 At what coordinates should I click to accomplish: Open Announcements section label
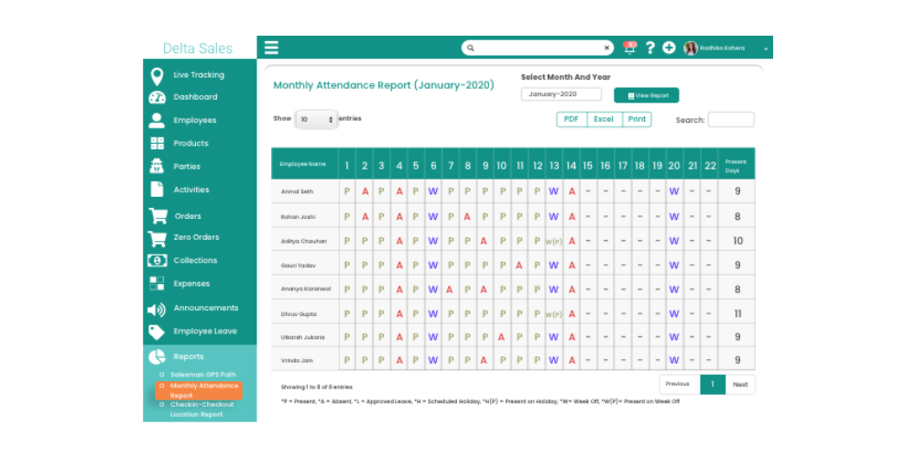point(205,308)
